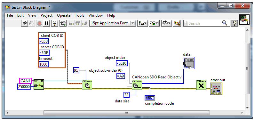Image resolution: width=255 pixels, height=120 pixels.
Task: Click the vertical scrollbar down arrow
Action: tap(247, 108)
